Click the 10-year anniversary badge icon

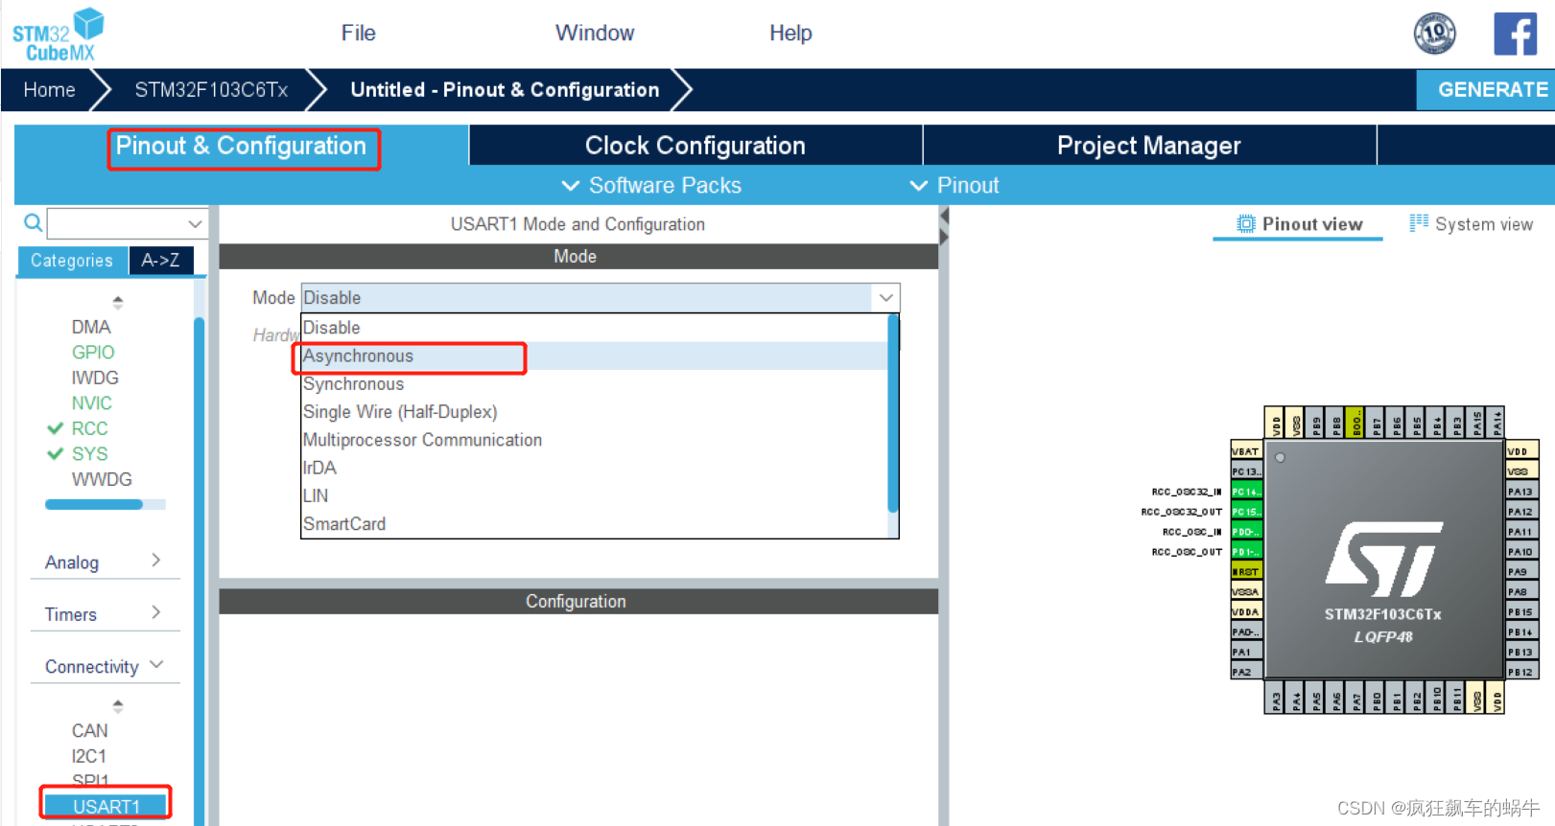coord(1434,34)
